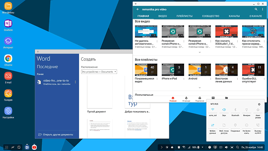This screenshot has height=151, width=268.
Task: Expand the Все видео section chevron
Action: [199, 53]
